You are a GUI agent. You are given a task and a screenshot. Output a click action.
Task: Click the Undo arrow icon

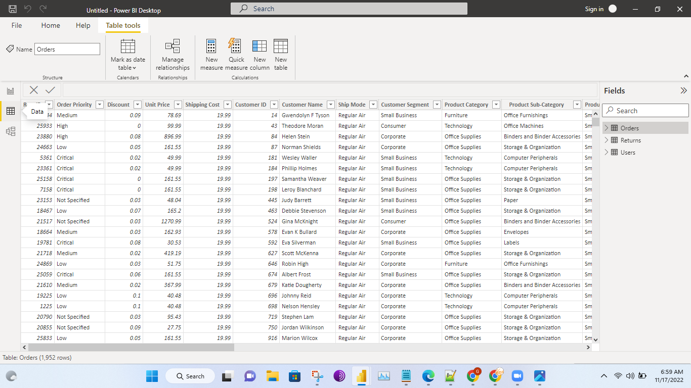pyautogui.click(x=28, y=9)
